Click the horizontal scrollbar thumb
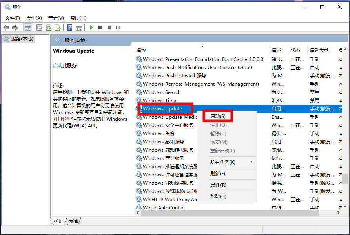 [230, 213]
